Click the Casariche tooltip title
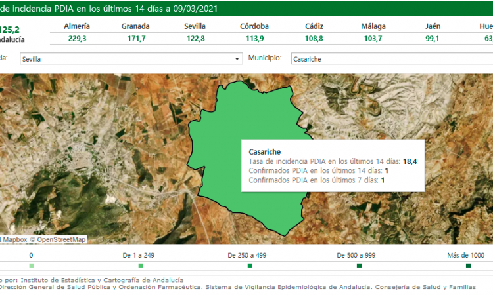Viewport: 493px width, 295px height. (265, 152)
